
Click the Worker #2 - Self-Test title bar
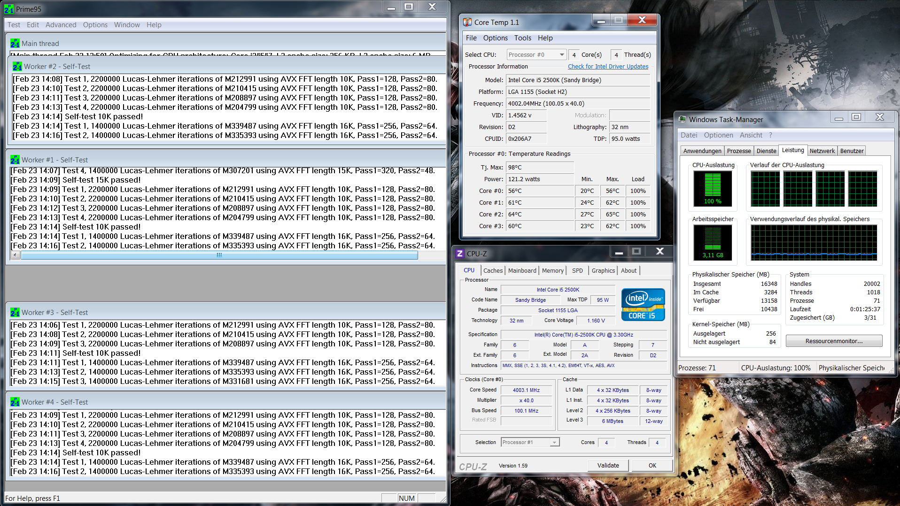coord(226,66)
